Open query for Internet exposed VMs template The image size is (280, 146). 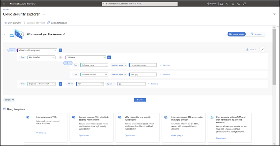coord(42,133)
